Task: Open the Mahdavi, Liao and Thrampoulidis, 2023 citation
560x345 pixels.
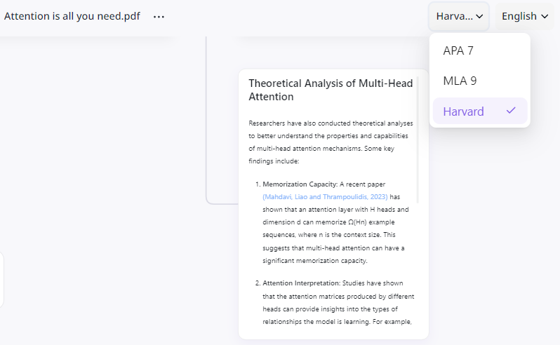Action: click(325, 196)
